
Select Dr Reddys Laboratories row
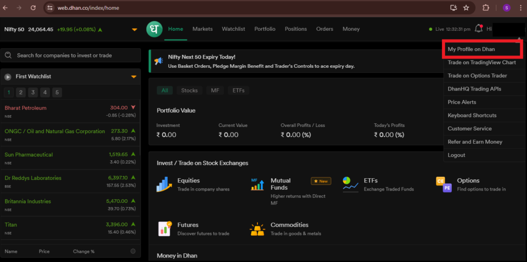pyautogui.click(x=70, y=181)
